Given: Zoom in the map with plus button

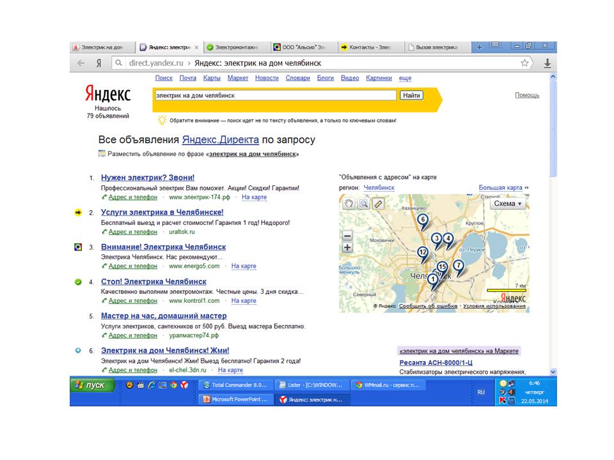Looking at the screenshot, I should (x=347, y=247).
